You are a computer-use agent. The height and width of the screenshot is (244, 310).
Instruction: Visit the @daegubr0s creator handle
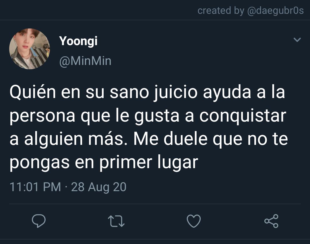pyautogui.click(x=275, y=11)
